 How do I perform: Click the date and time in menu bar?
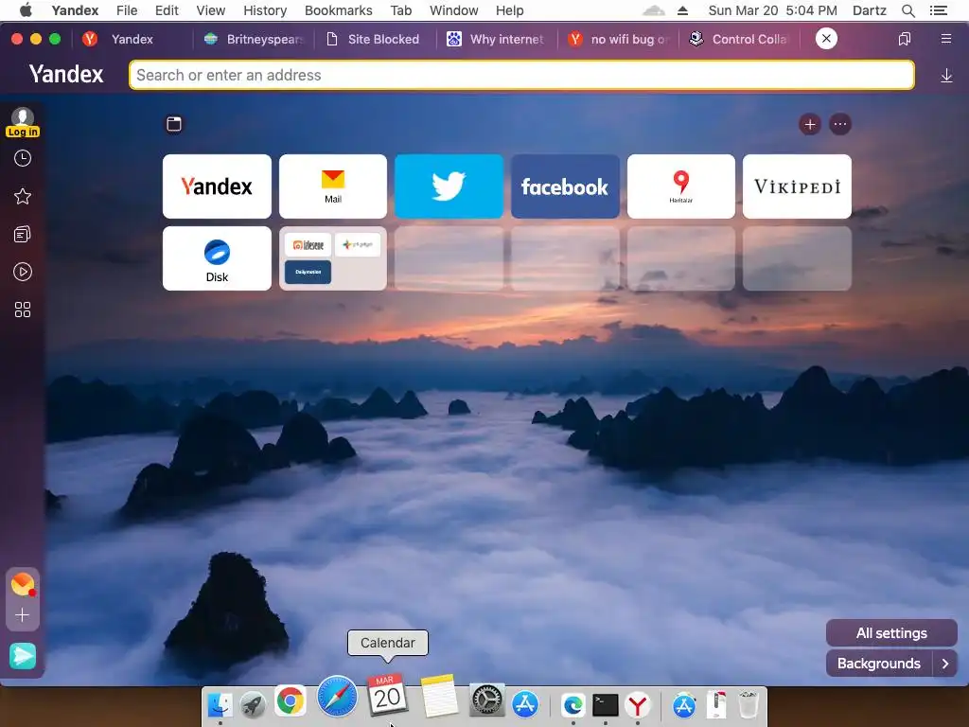click(x=772, y=10)
